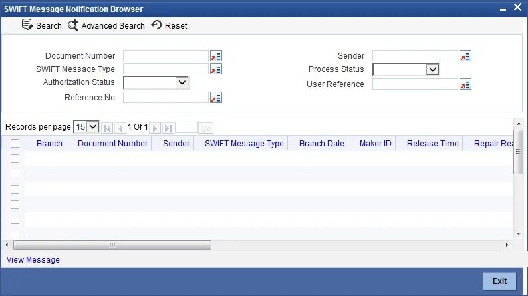The width and height of the screenshot is (528, 296).
Task: Click into the SWIFT Message Type field
Action: (x=166, y=69)
